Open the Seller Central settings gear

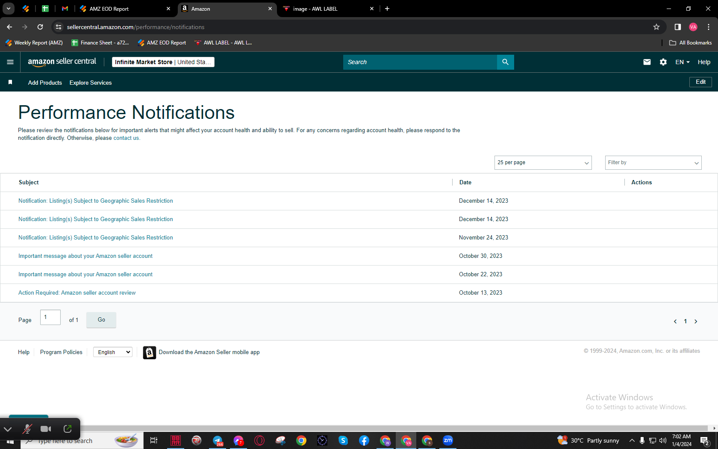point(663,62)
